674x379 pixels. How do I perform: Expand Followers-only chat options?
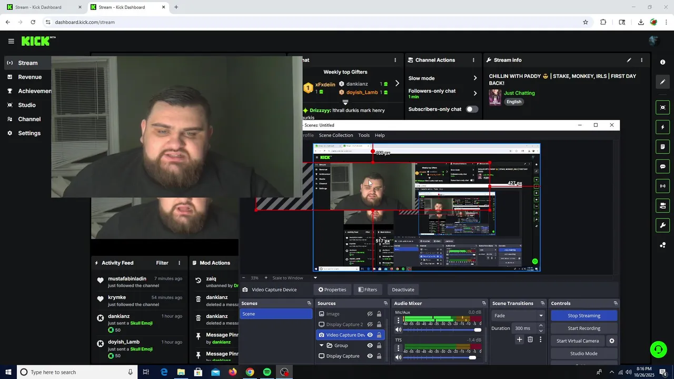point(475,93)
